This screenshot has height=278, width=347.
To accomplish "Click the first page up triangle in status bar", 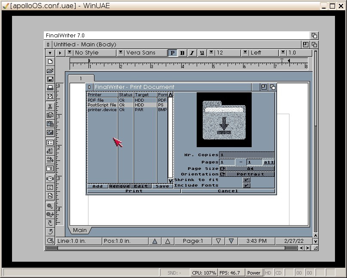I will pos(155,241).
